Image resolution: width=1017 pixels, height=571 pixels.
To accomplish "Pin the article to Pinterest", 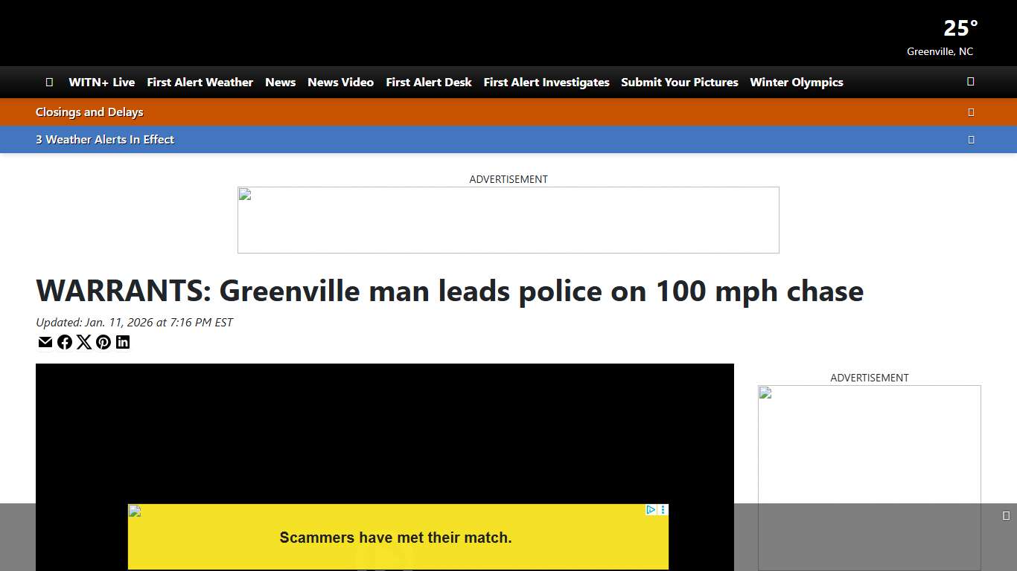I will 103,342.
